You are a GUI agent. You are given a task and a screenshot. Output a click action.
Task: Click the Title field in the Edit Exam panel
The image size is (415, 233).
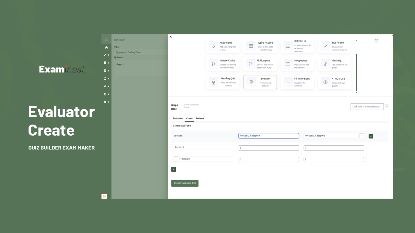[141, 52]
